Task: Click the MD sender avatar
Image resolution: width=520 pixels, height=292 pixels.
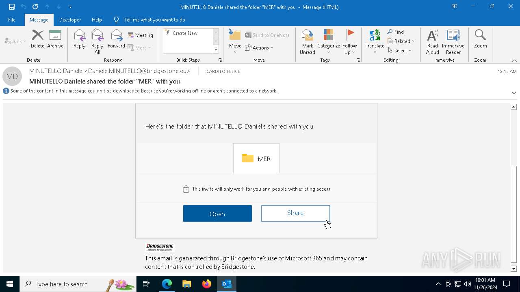Action: tap(12, 76)
